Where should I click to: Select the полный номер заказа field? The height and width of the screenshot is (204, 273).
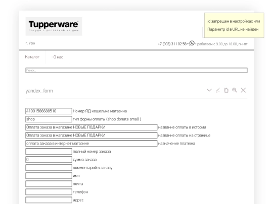click(49, 152)
